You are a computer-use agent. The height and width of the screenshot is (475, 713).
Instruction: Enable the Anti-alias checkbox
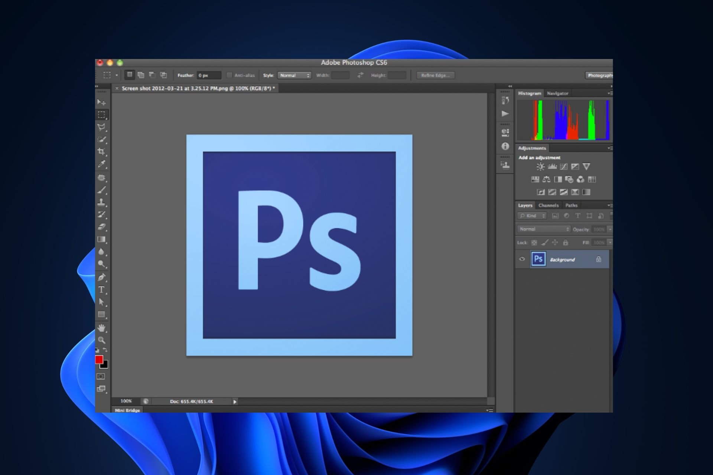point(229,75)
